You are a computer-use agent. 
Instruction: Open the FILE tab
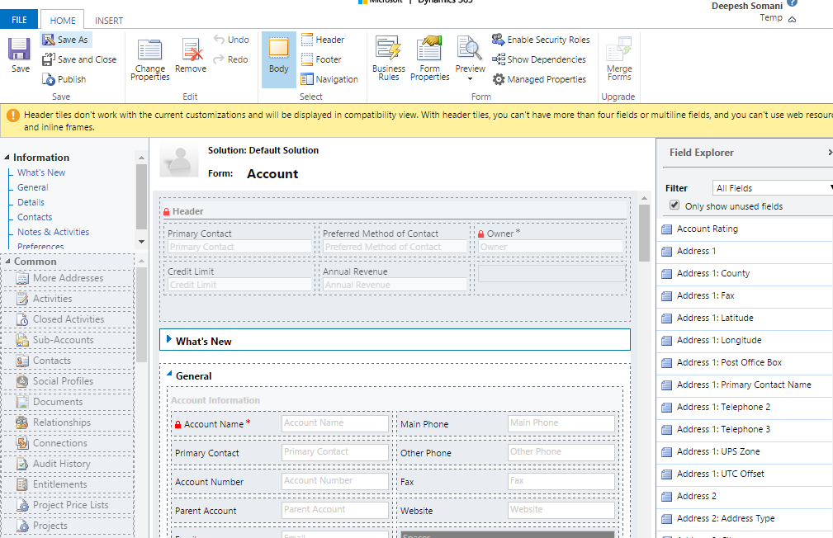(19, 20)
